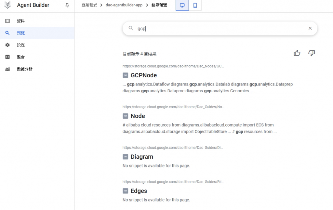Give thumbs down feedback on results
The width and height of the screenshot is (333, 210).
(x=312, y=53)
